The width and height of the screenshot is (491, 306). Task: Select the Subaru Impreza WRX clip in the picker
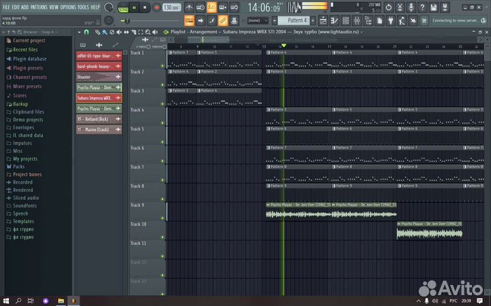click(x=94, y=98)
